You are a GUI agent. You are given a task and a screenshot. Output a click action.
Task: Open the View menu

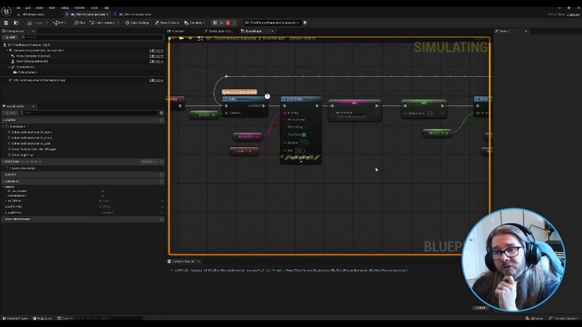[52, 8]
